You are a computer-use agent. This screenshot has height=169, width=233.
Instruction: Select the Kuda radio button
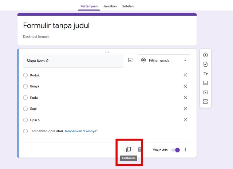tap(25, 98)
